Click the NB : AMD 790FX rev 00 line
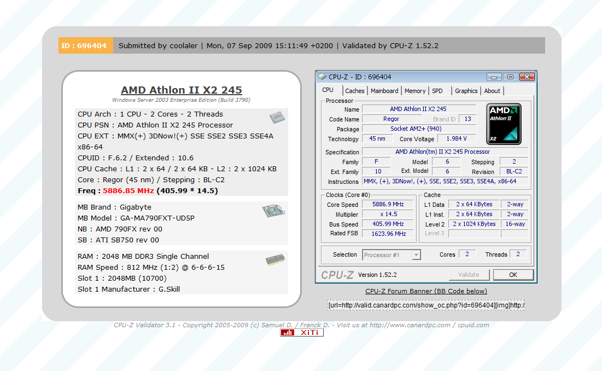The image size is (602, 371). tap(120, 229)
